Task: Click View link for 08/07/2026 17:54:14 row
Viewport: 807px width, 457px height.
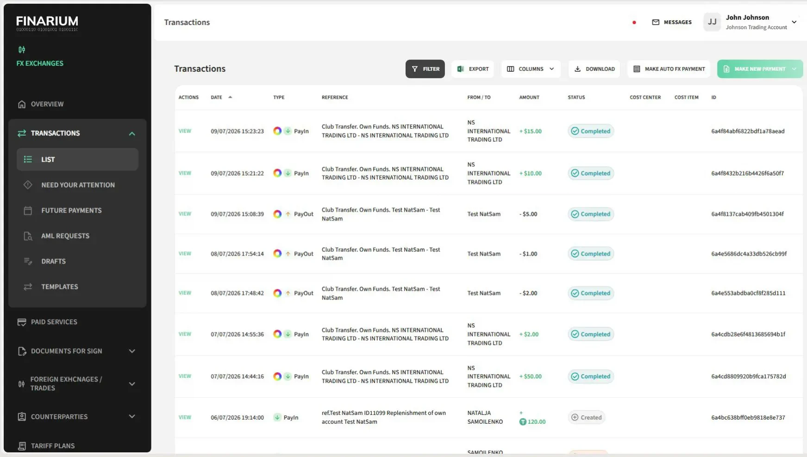Action: tap(185, 254)
